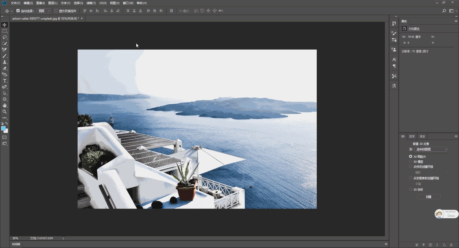Open the 源 source dropdown showing 选中的图层
Screen dimensions: 459x248
[431, 149]
